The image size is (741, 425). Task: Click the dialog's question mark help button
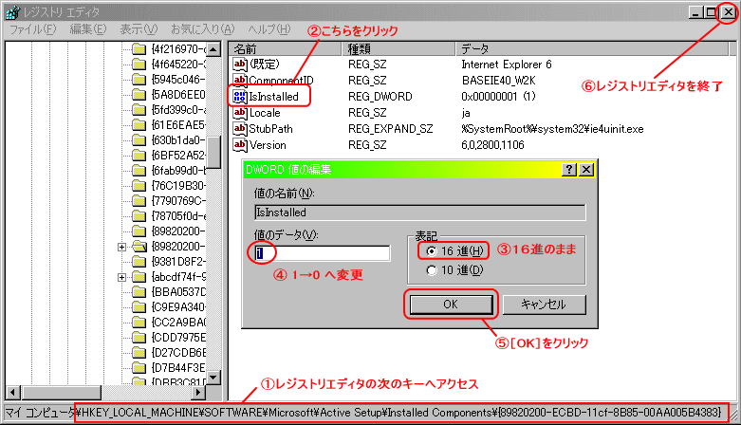[x=569, y=169]
